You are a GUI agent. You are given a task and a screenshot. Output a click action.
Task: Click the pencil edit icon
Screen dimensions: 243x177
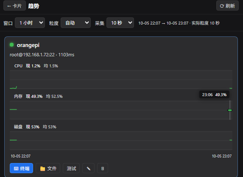[x=89, y=168]
